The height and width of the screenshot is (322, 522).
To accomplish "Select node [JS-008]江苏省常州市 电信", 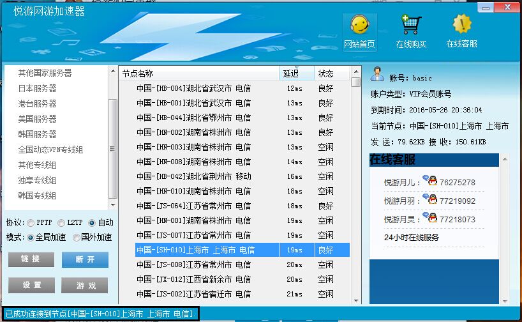I will pyautogui.click(x=194, y=264).
